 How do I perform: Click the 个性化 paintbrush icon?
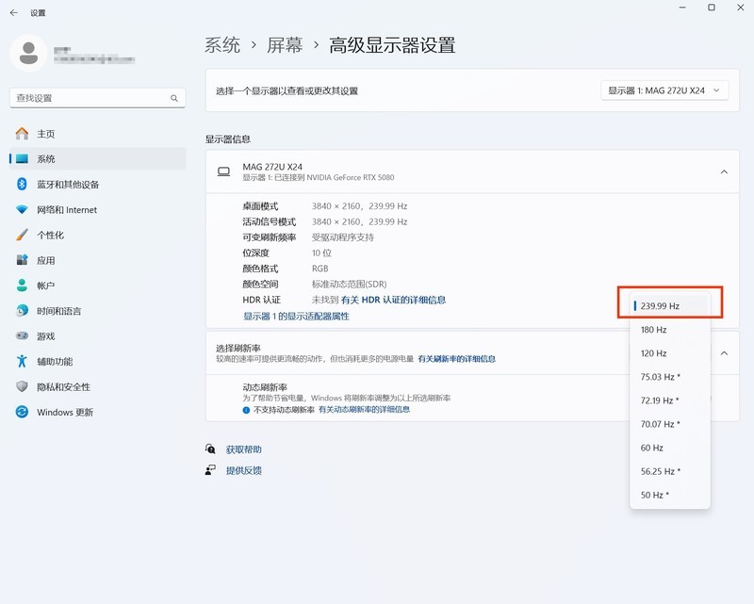[x=22, y=236]
